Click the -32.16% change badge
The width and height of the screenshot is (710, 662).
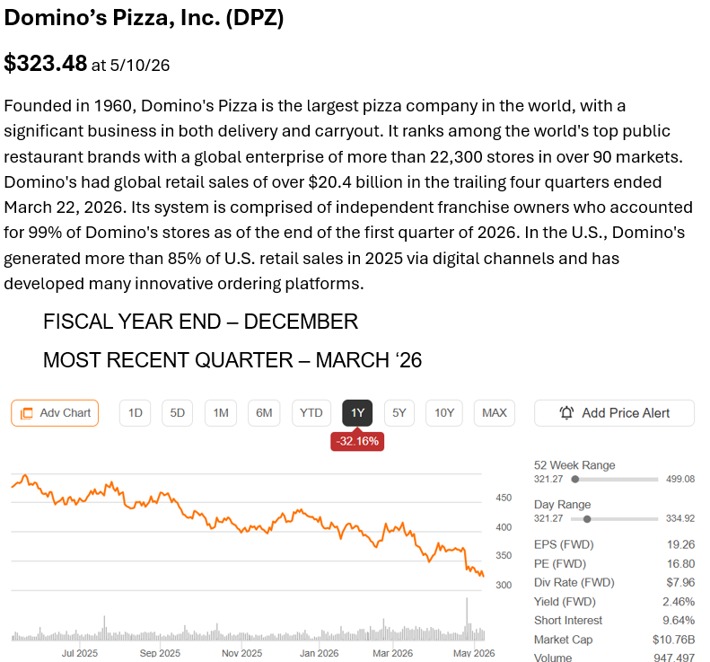click(x=357, y=441)
